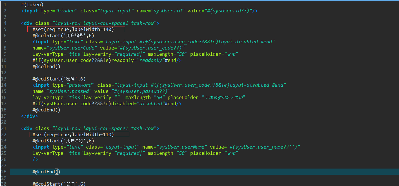Click the #(token) text on line 1
Image resolution: width=399 pixels, height=186 pixels.
point(32,5)
